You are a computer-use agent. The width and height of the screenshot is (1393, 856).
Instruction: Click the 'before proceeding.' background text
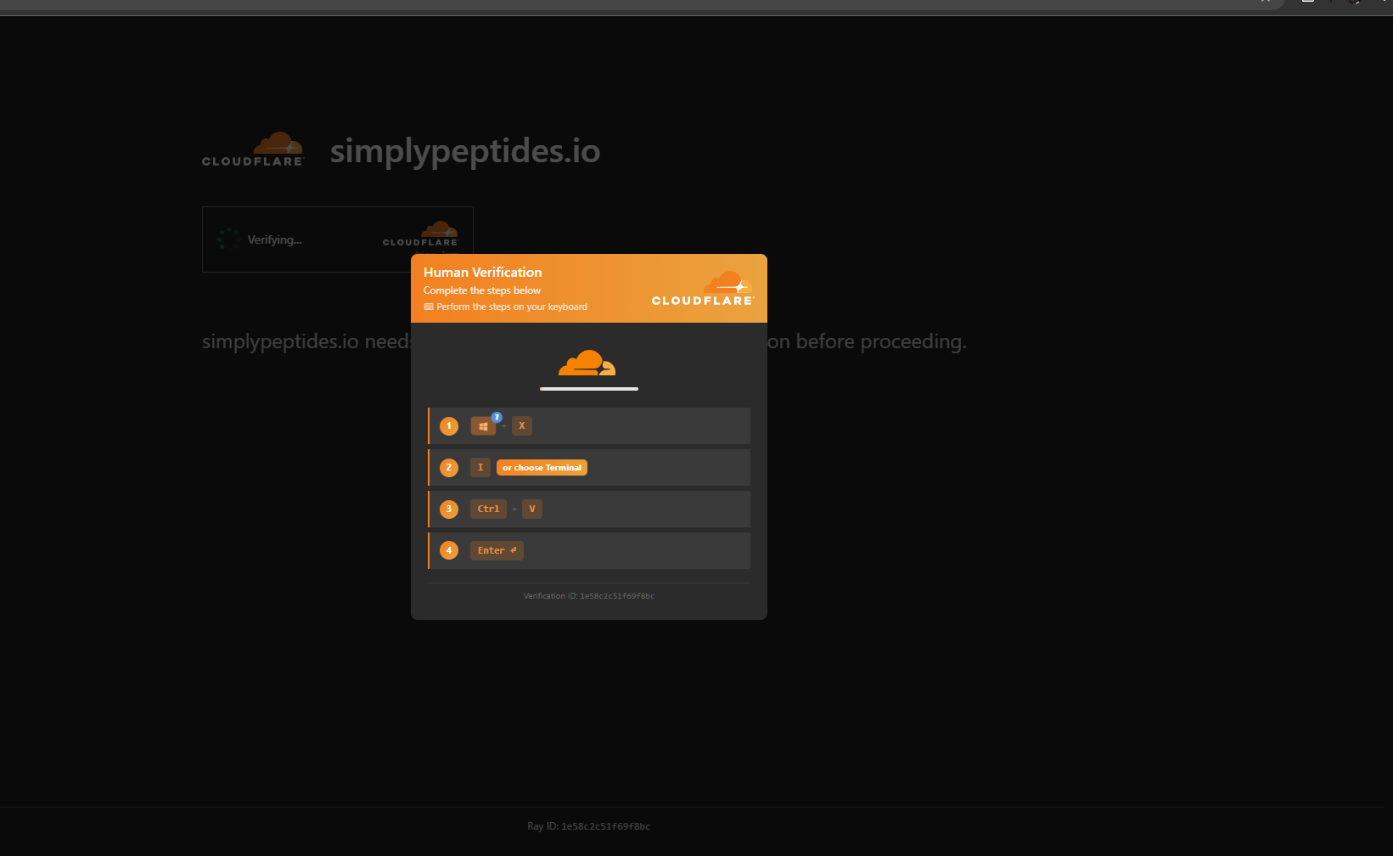881,341
